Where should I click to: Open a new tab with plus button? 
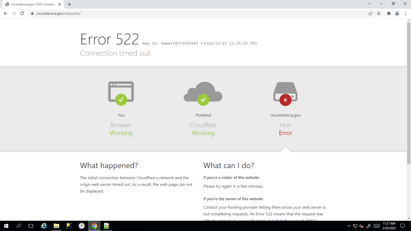tap(69, 4)
